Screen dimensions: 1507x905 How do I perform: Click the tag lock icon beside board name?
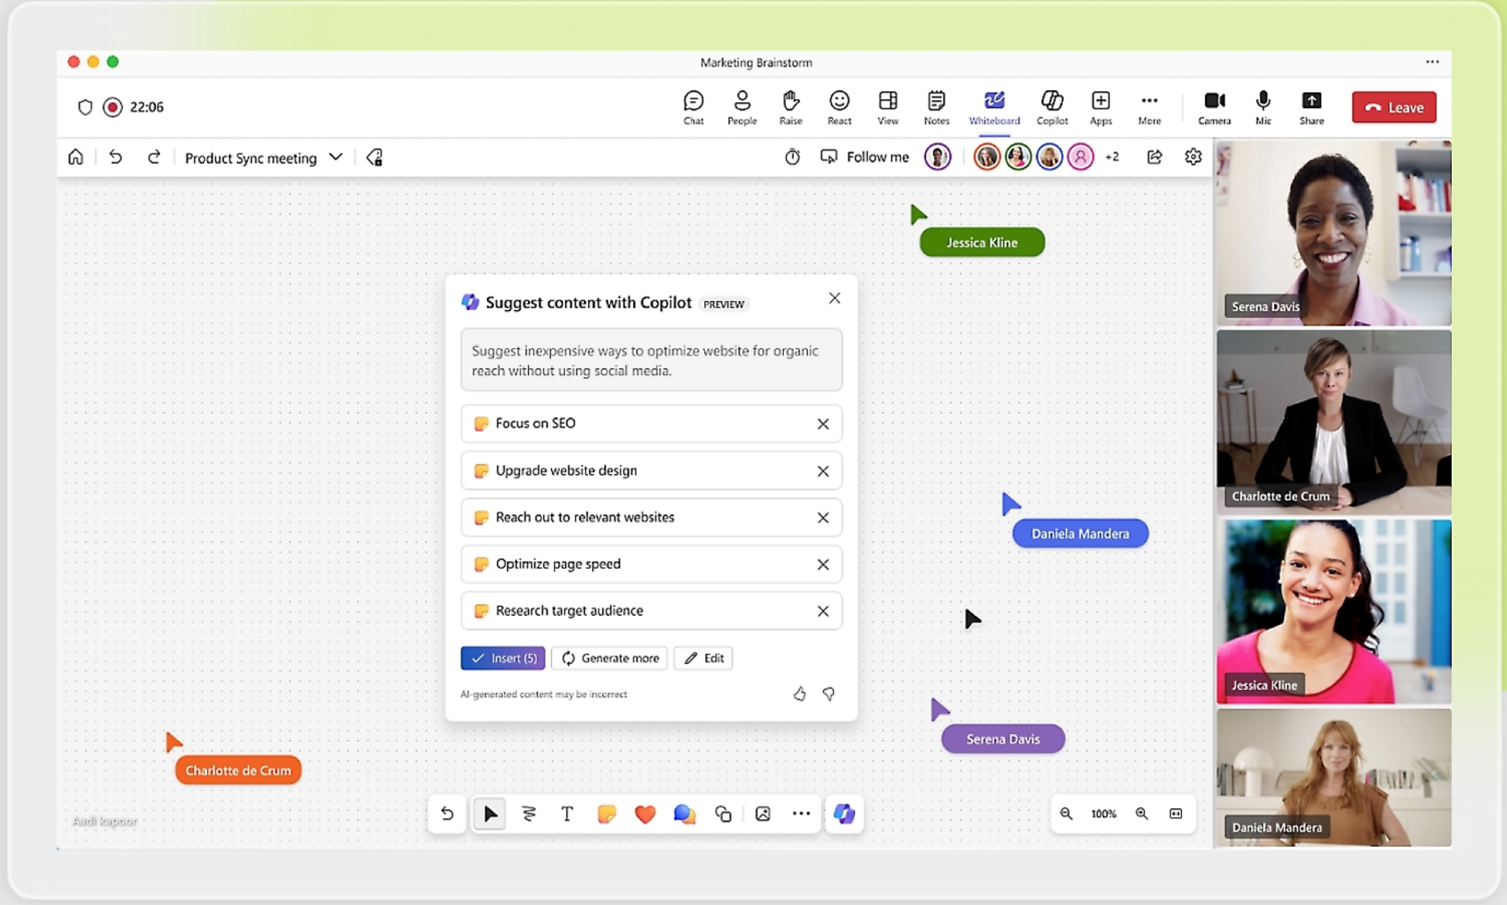374,157
